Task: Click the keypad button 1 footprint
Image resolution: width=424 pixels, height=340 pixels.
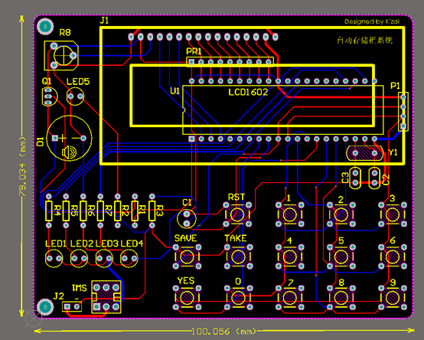Action: pos(290,214)
